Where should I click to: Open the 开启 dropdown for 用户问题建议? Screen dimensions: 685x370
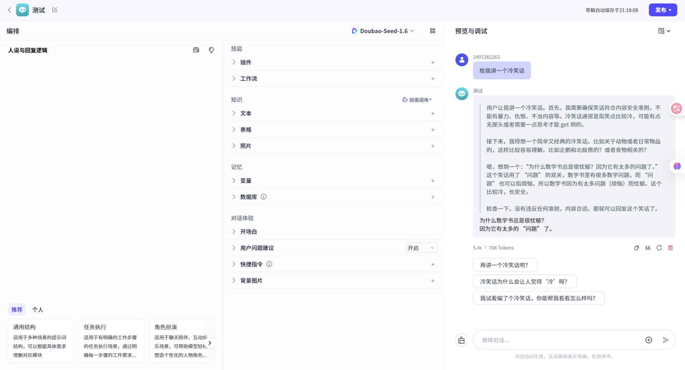[x=421, y=248]
